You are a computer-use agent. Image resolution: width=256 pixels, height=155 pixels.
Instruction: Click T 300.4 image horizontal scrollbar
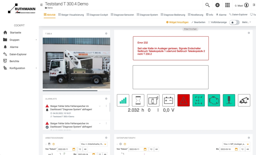click(x=70, y=91)
